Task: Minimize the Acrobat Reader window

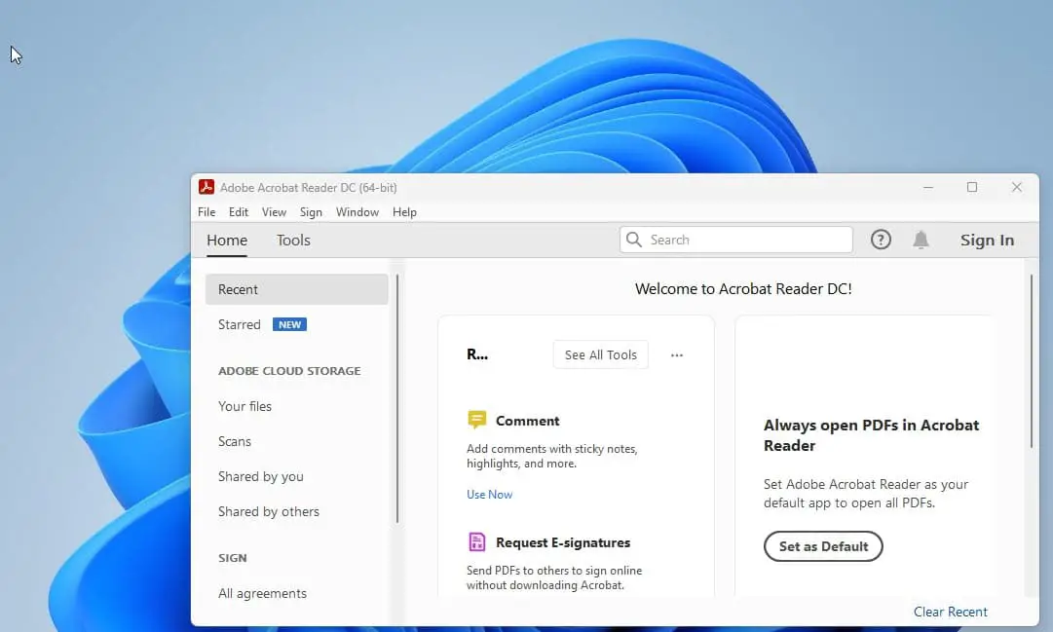Action: click(x=928, y=187)
